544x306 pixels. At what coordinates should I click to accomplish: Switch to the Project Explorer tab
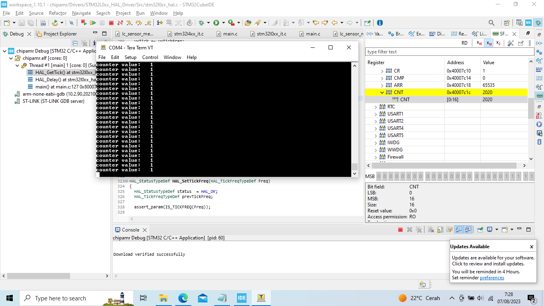(60, 34)
